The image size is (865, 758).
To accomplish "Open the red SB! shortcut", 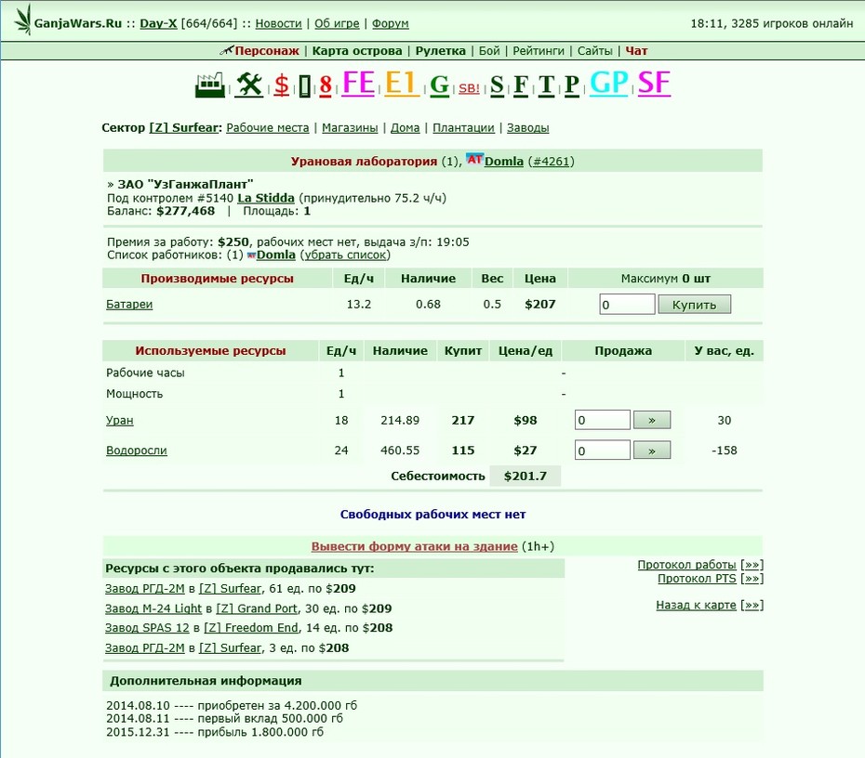I will click(x=469, y=88).
